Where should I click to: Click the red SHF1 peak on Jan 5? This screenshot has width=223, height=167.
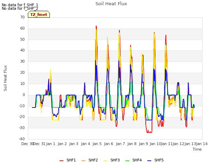click(x=96, y=26)
